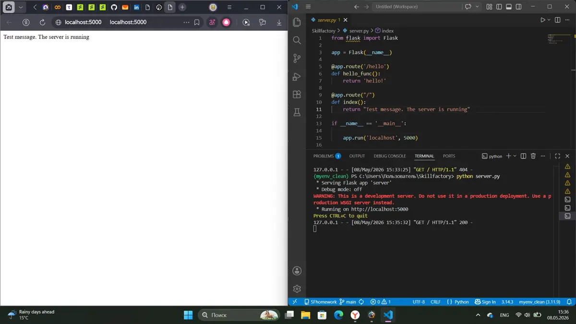Toggle the secondary side bar
This screenshot has width=576, height=324.
pyautogui.click(x=519, y=7)
